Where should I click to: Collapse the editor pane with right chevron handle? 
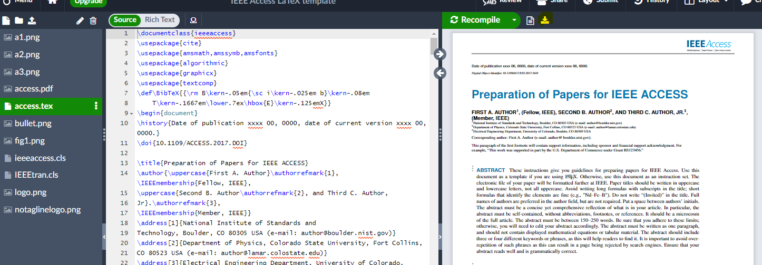[441, 238]
